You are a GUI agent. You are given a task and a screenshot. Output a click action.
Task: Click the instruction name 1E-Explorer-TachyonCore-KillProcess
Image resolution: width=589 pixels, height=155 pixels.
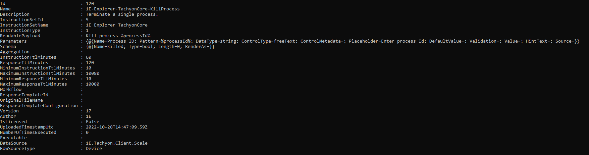132,9
